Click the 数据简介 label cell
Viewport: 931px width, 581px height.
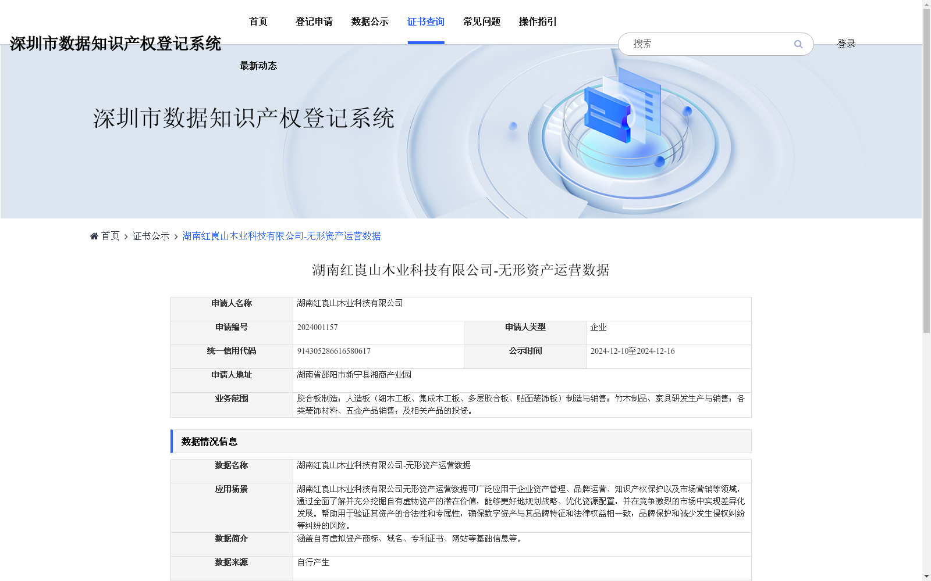pyautogui.click(x=232, y=544)
